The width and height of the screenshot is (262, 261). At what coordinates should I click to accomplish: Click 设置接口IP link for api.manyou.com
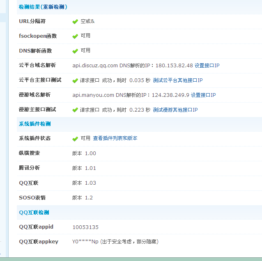[x=203, y=95]
